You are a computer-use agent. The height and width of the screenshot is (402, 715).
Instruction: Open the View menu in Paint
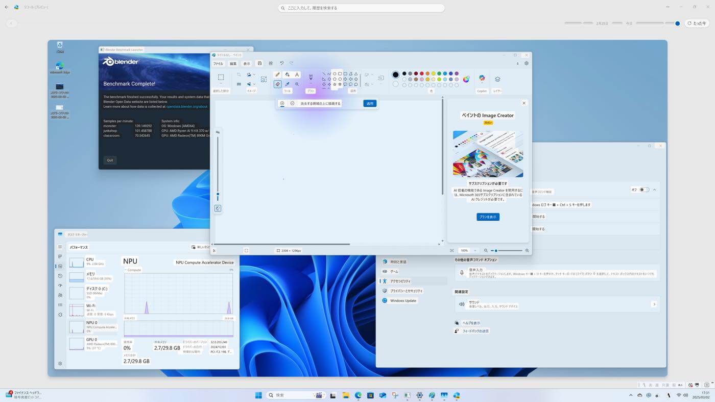[x=247, y=64]
